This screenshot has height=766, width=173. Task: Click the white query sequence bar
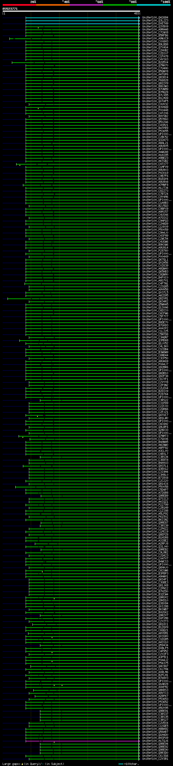point(71,11)
